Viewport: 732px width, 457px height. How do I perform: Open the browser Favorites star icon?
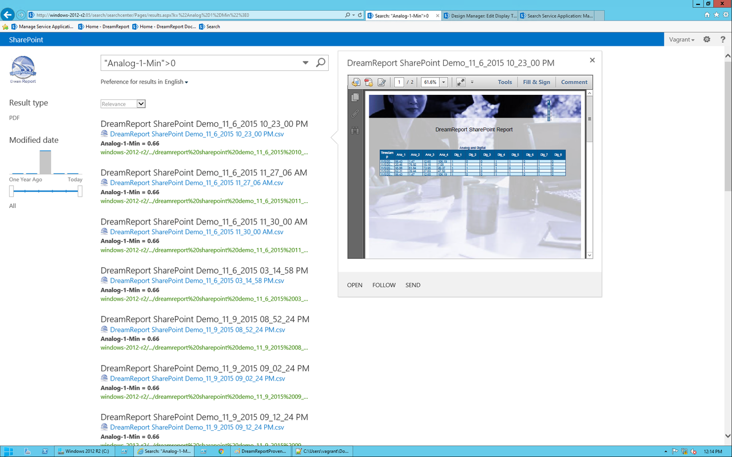coord(717,15)
